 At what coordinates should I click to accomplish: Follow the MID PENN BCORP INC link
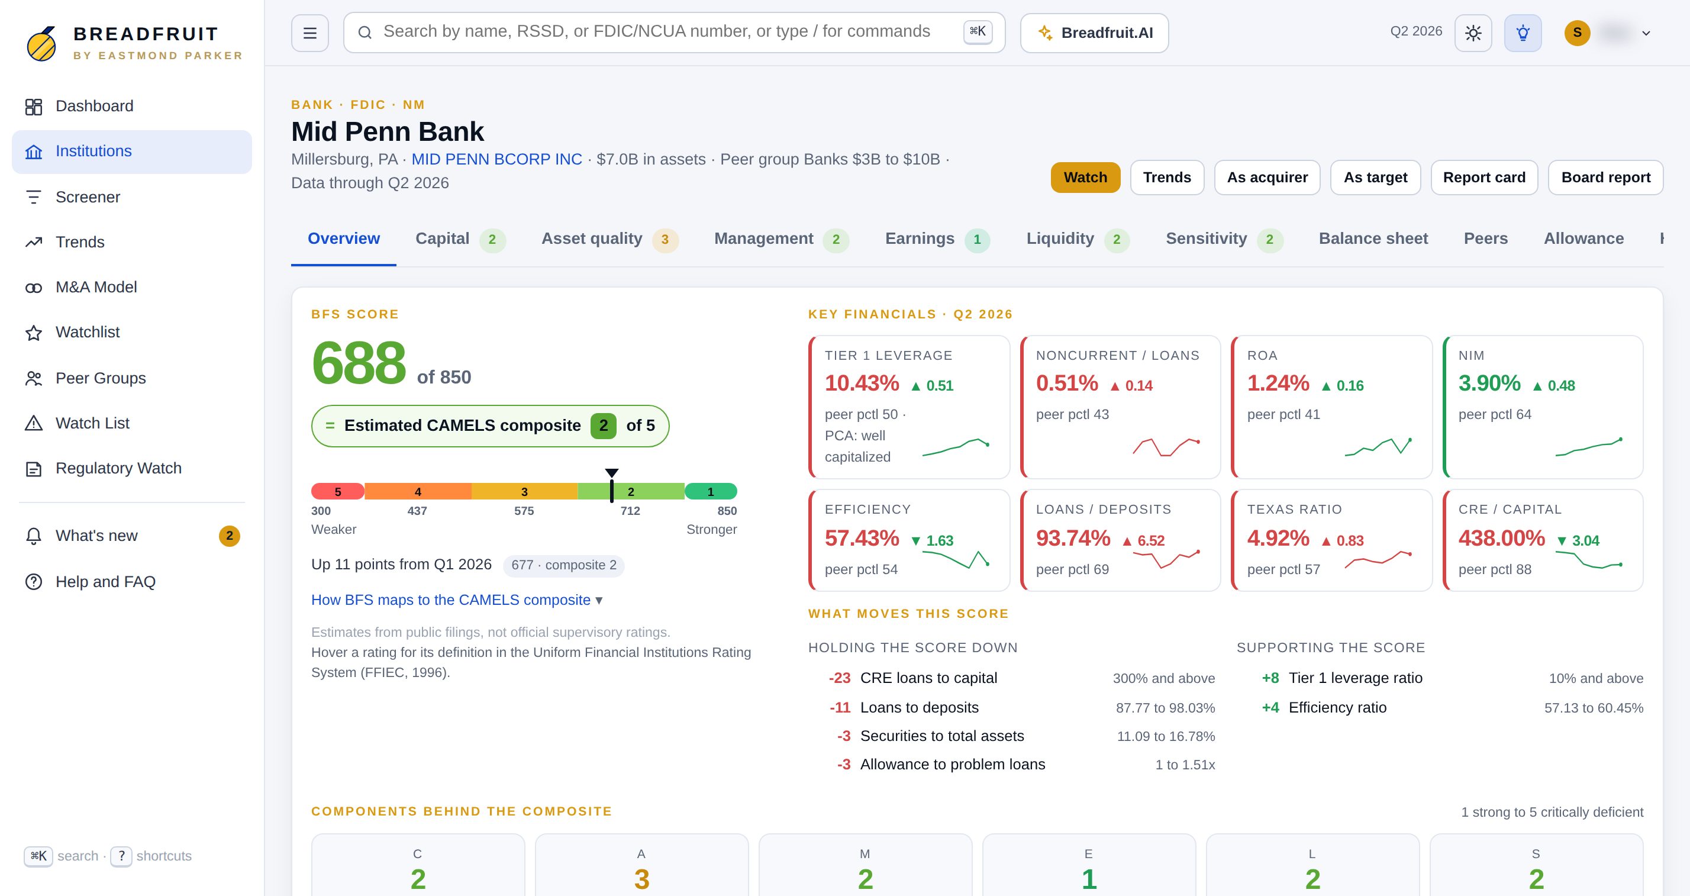pos(496,159)
